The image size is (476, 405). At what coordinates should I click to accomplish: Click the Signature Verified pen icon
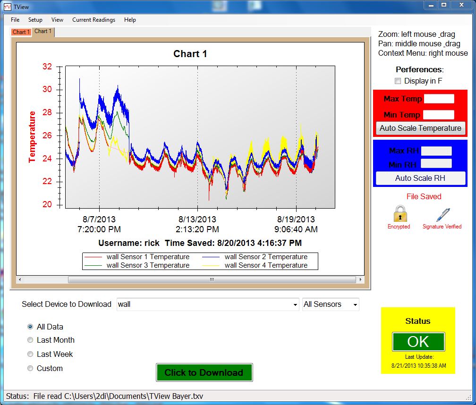(443, 215)
